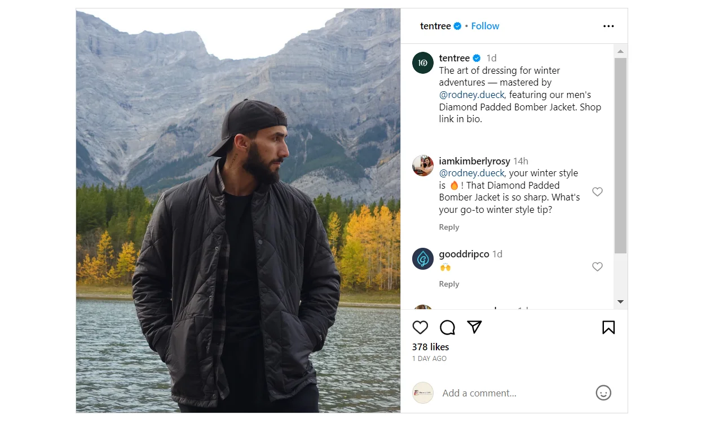Like gooddripco's comment
Screen dimensions: 715x446
pyautogui.click(x=597, y=266)
